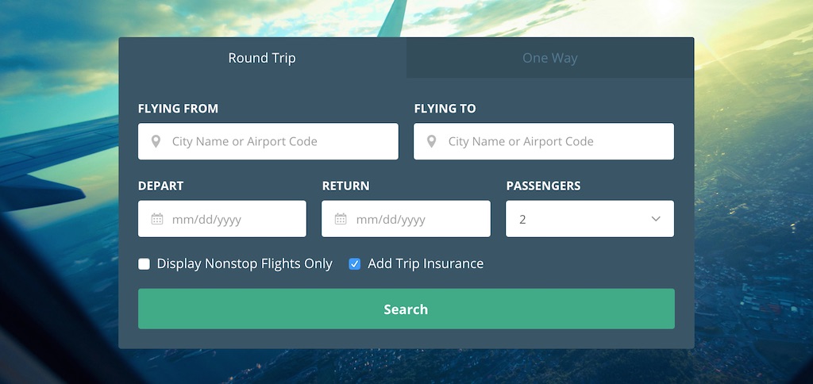This screenshot has height=384, width=813.
Task: Click the location pin icon in Flying To
Action: 431,141
